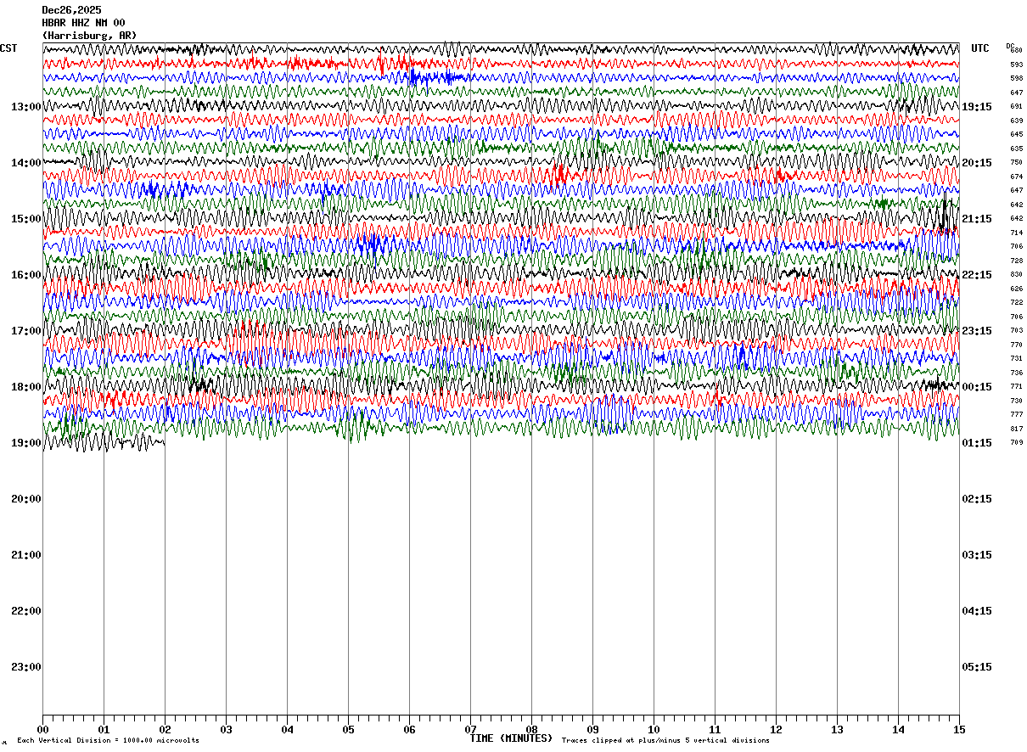Click minute tick label 12
Viewport: 1027px width, 752px height.
(x=776, y=729)
